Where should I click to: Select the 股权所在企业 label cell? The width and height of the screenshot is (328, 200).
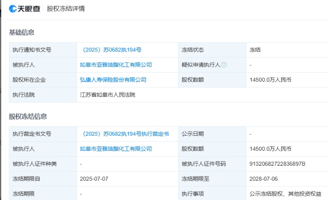pyautogui.click(x=43, y=80)
